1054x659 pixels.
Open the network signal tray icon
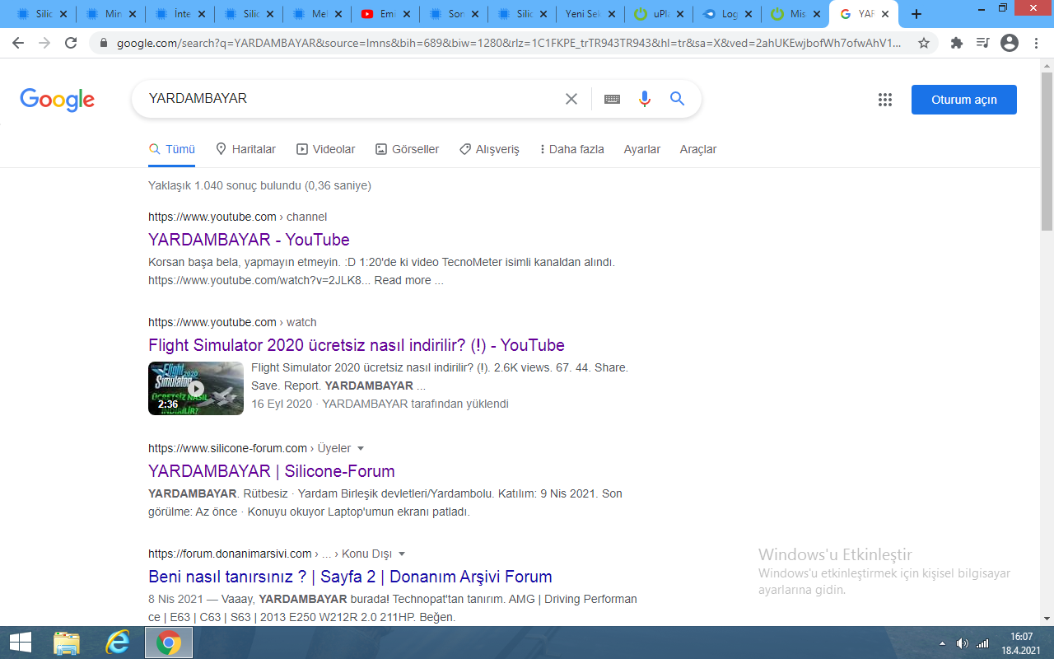982,643
